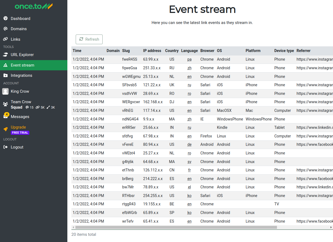Open the King Crow account

click(34, 91)
